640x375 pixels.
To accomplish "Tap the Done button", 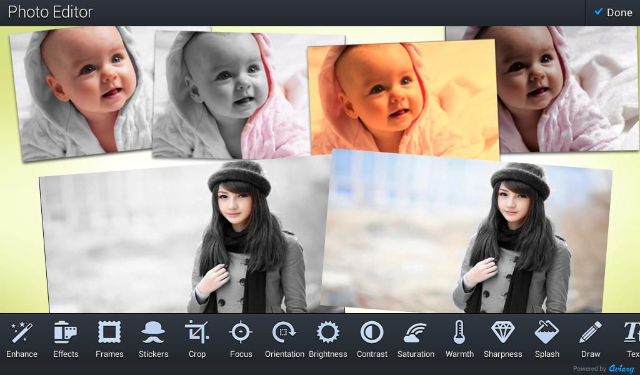I will point(613,12).
